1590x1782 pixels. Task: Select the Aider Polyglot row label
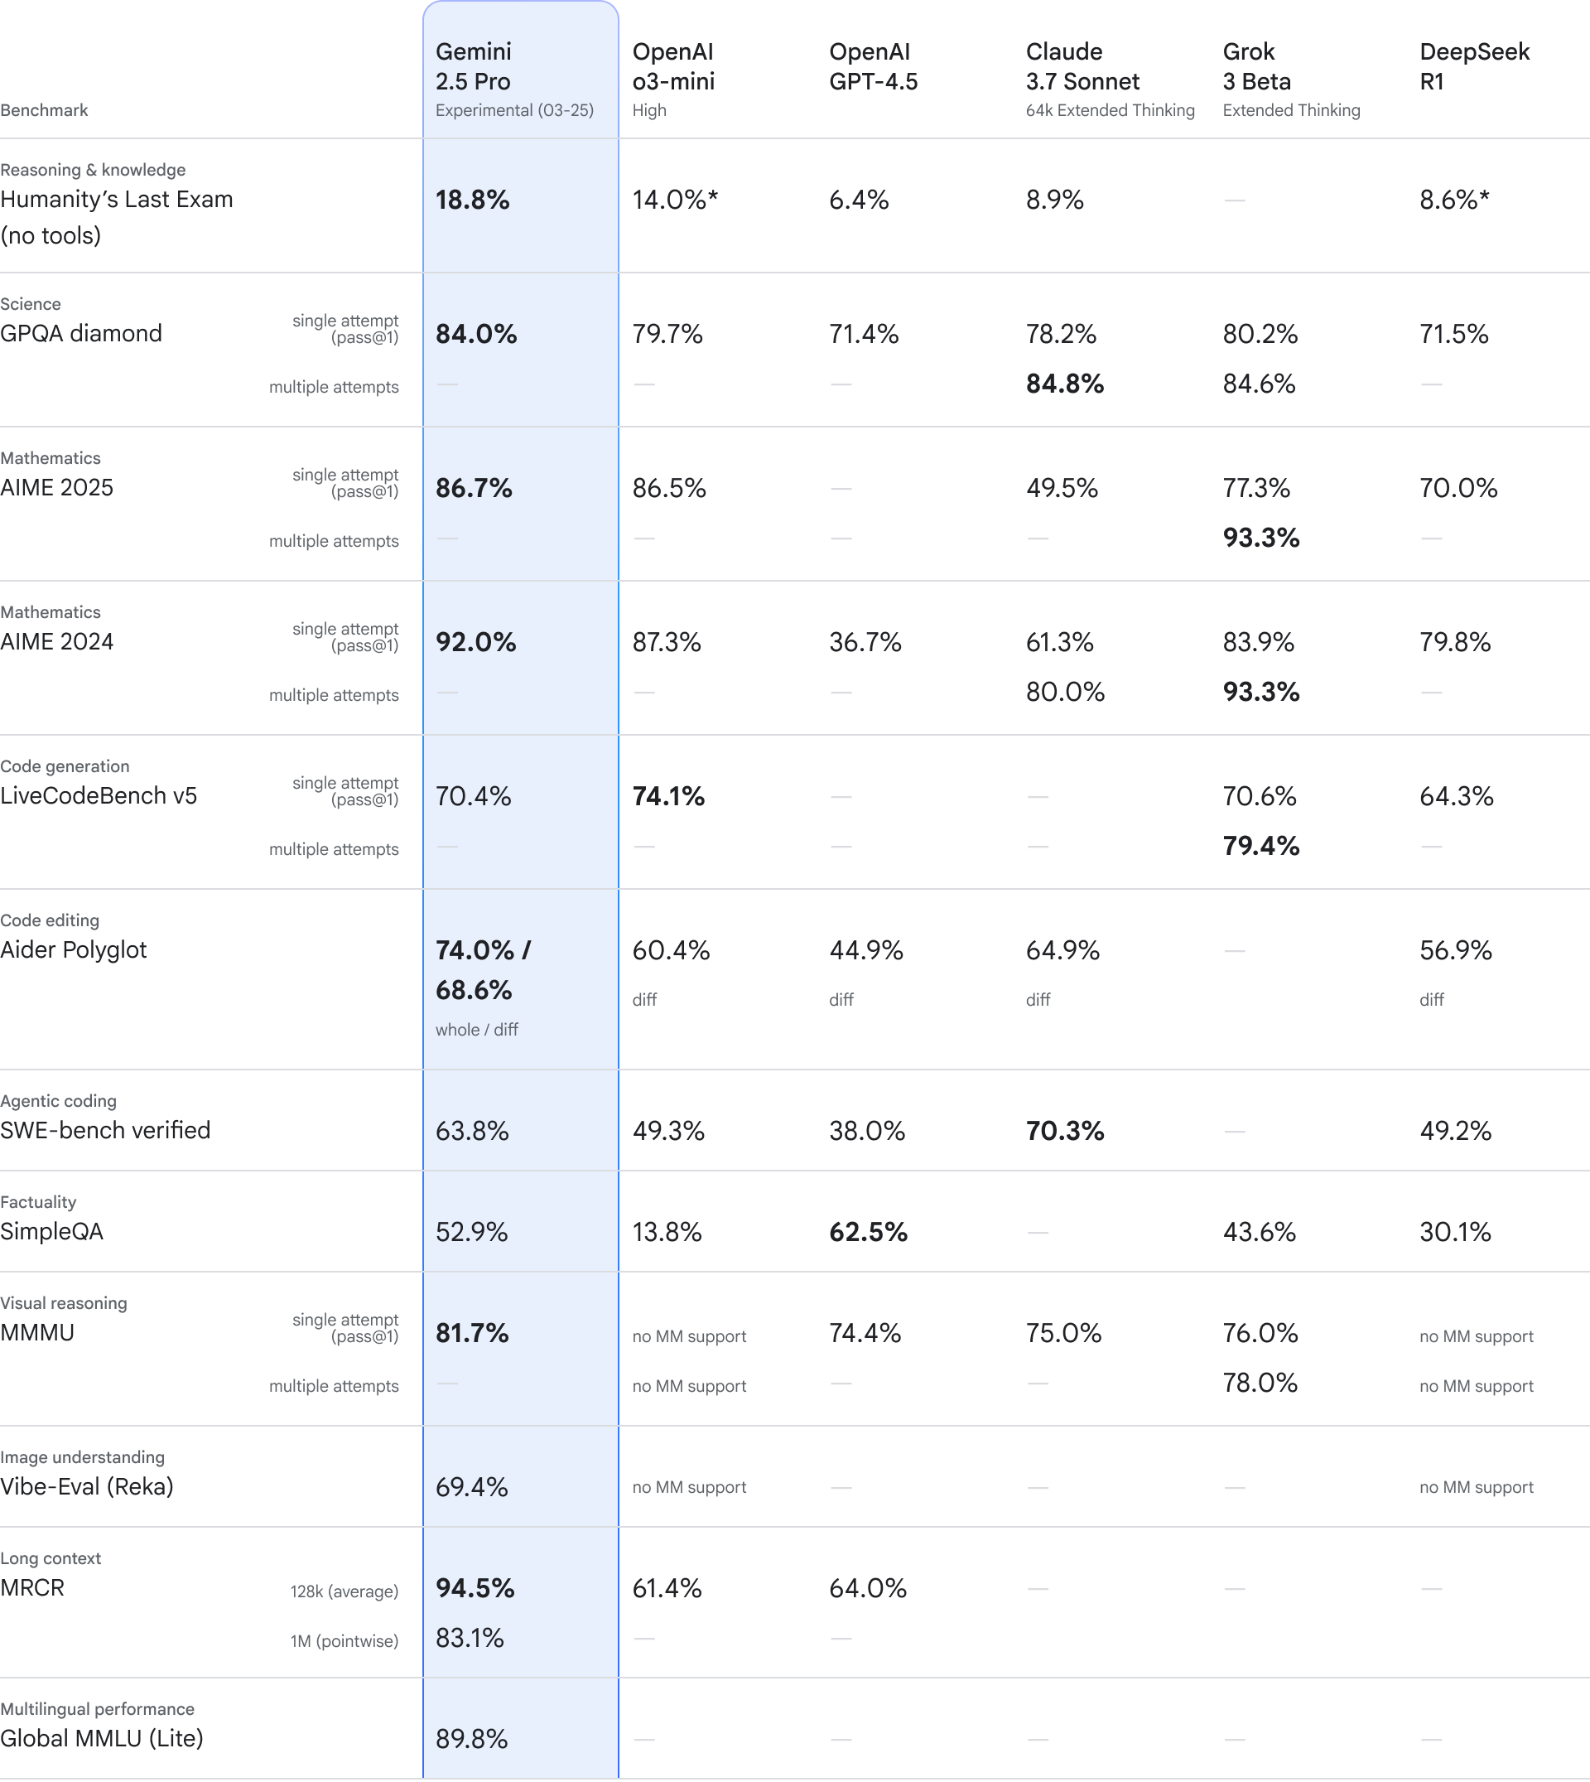(x=74, y=950)
